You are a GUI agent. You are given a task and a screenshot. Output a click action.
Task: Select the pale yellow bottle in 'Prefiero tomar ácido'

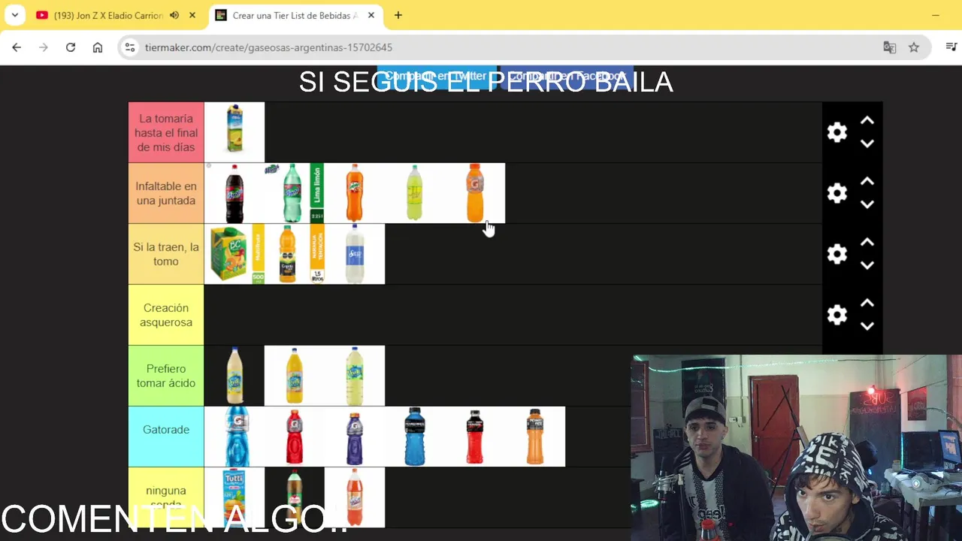(355, 376)
